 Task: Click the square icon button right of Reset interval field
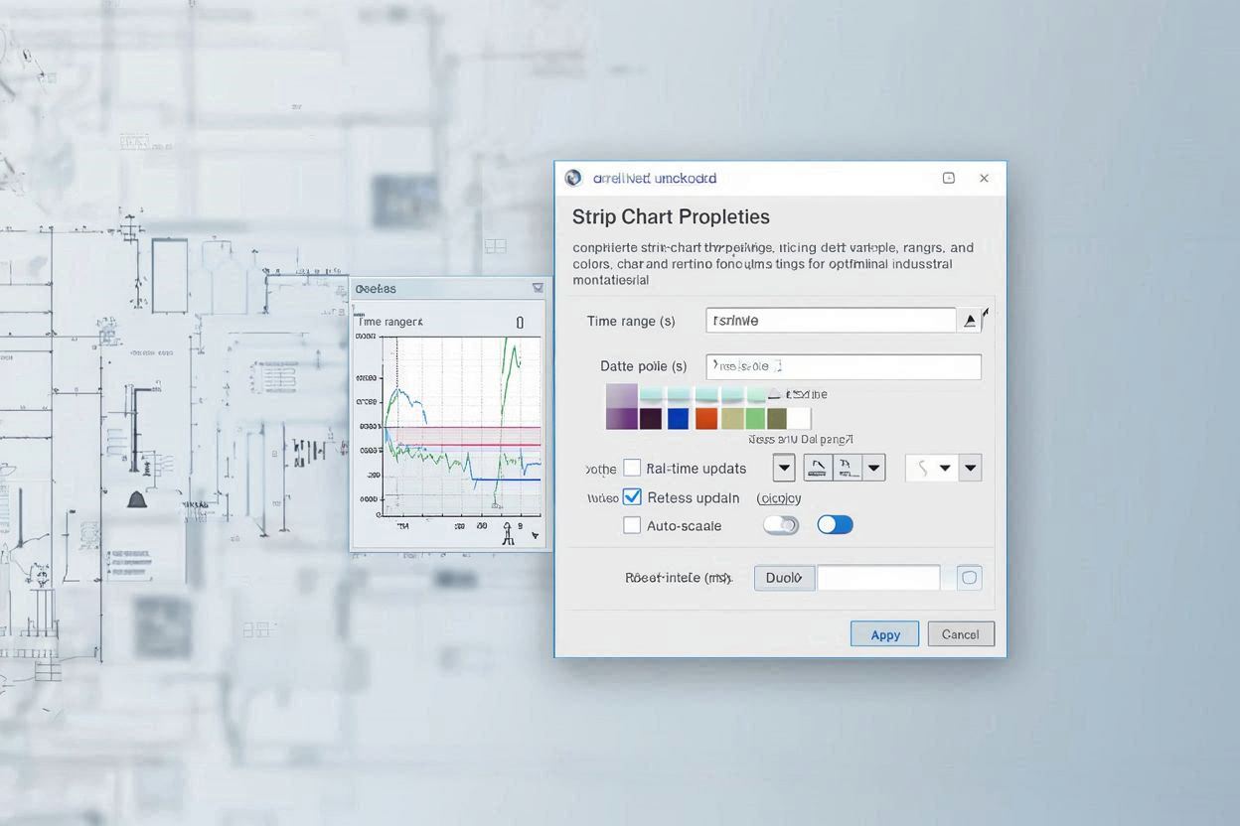969,578
